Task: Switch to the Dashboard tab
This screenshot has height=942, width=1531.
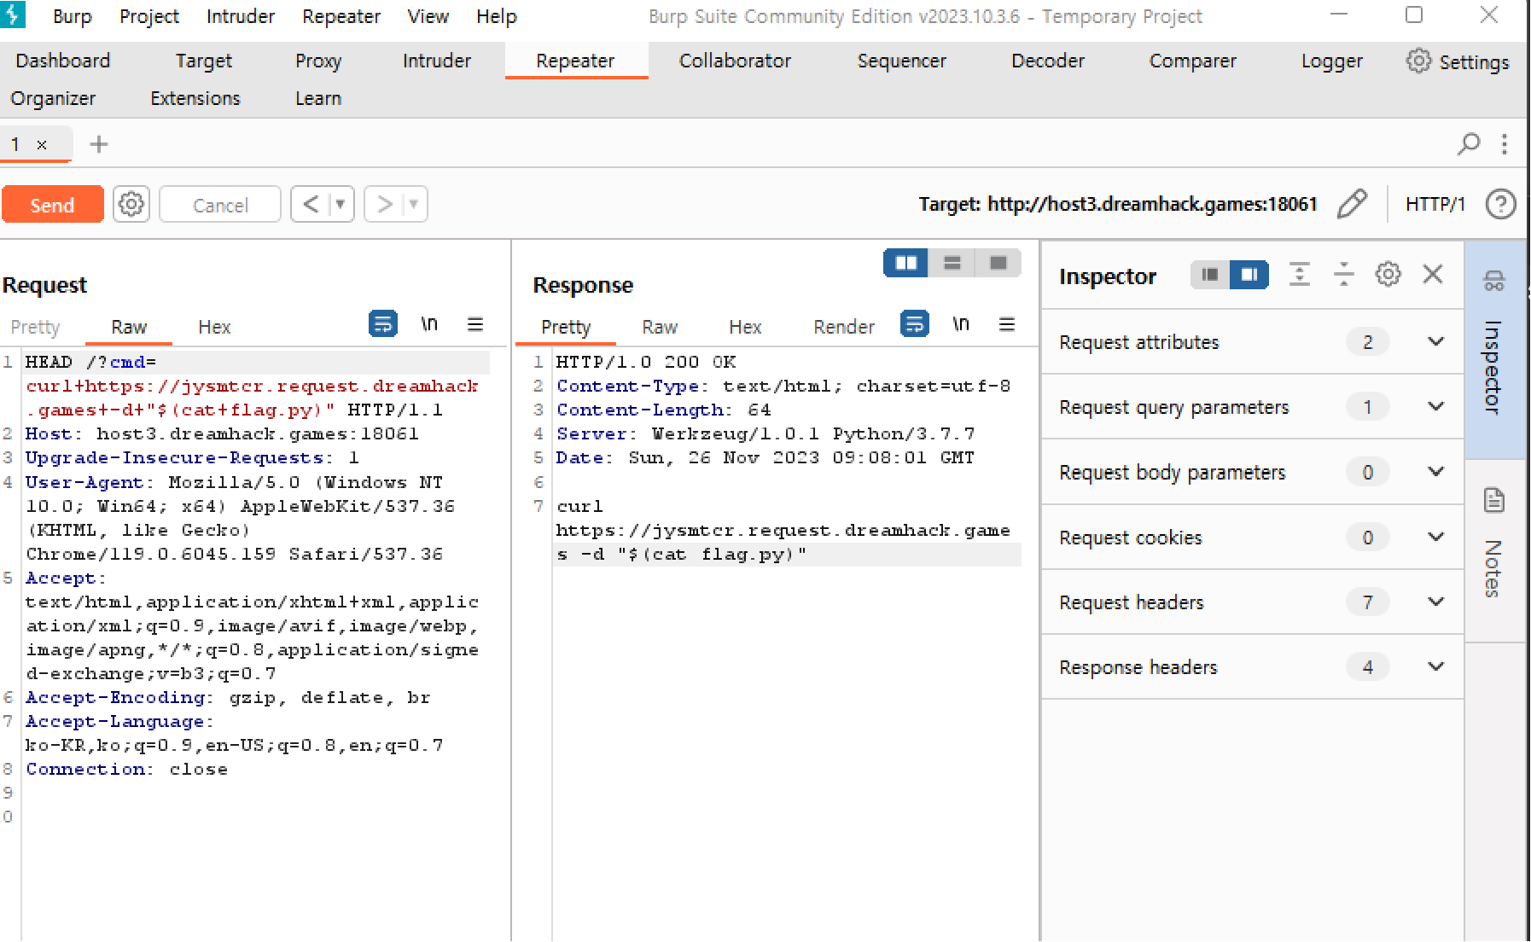Action: 63,61
